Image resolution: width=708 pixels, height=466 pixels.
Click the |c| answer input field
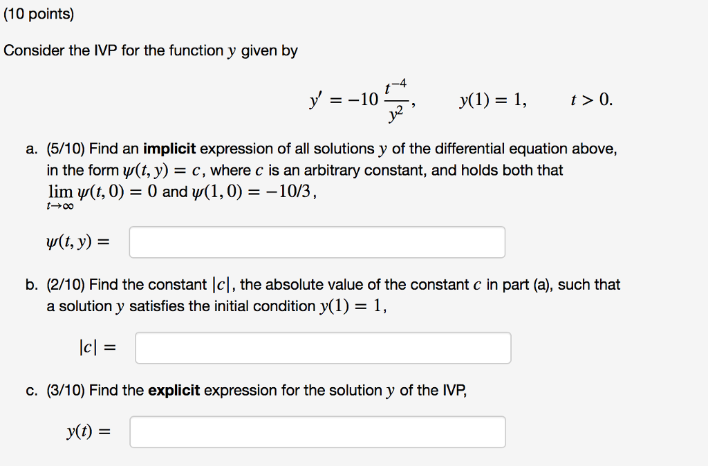click(x=323, y=347)
